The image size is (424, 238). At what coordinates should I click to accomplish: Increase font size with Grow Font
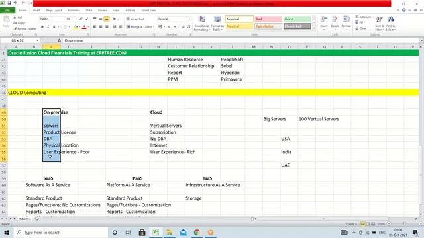pyautogui.click(x=81, y=19)
